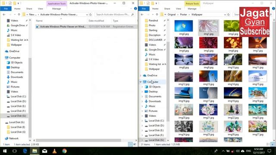Image resolution: width=276 pixels, height=155 pixels.
Task: Go up one folder in left Explorer window
Action: tap(19, 15)
